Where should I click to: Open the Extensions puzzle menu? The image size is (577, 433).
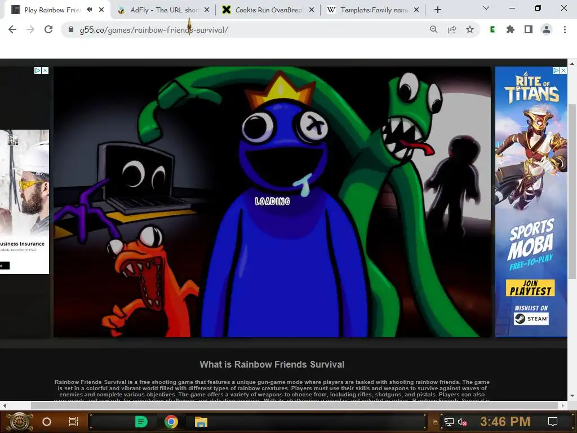point(511,29)
